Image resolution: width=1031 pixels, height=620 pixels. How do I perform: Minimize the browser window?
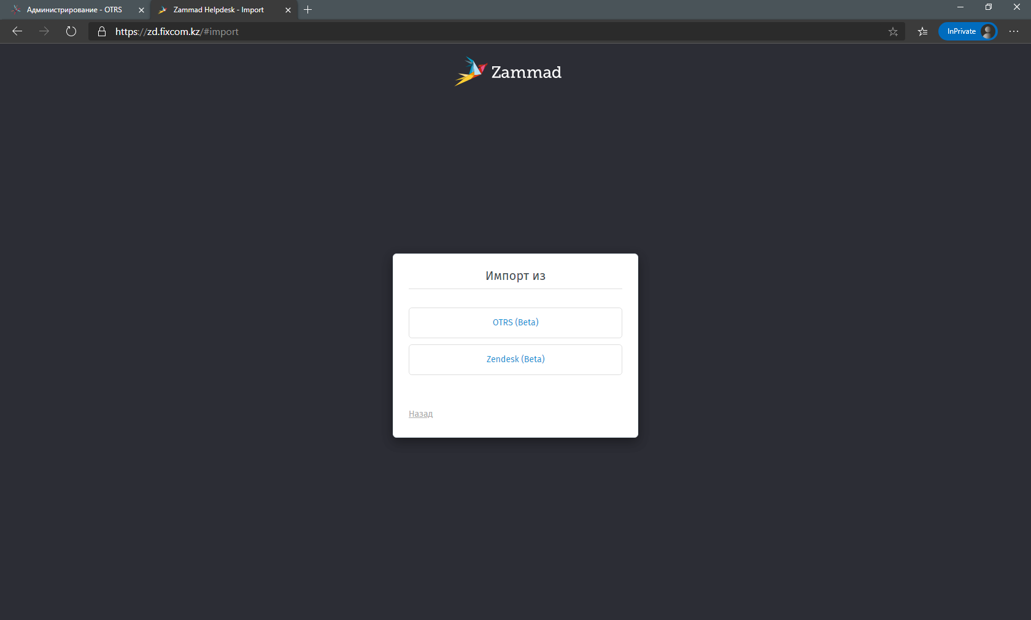point(960,7)
